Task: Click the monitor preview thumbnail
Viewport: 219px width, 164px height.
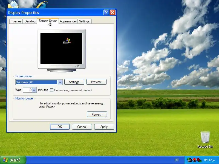Action: click(x=62, y=51)
